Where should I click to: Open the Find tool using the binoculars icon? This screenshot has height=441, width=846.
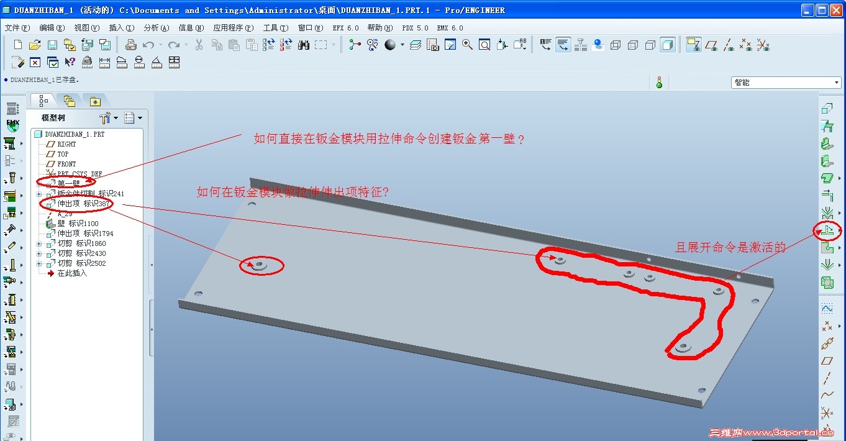pyautogui.click(x=303, y=44)
